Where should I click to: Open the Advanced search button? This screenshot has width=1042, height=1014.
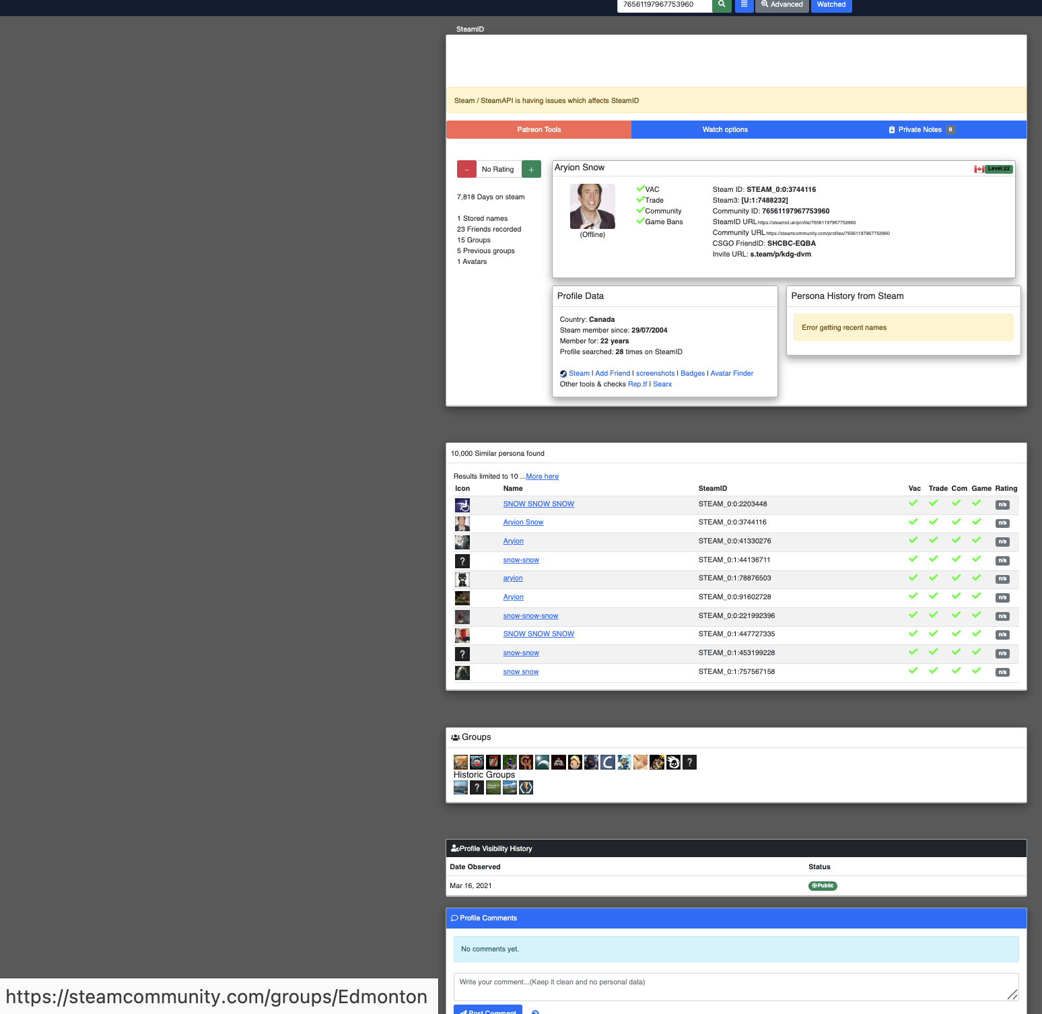[781, 5]
